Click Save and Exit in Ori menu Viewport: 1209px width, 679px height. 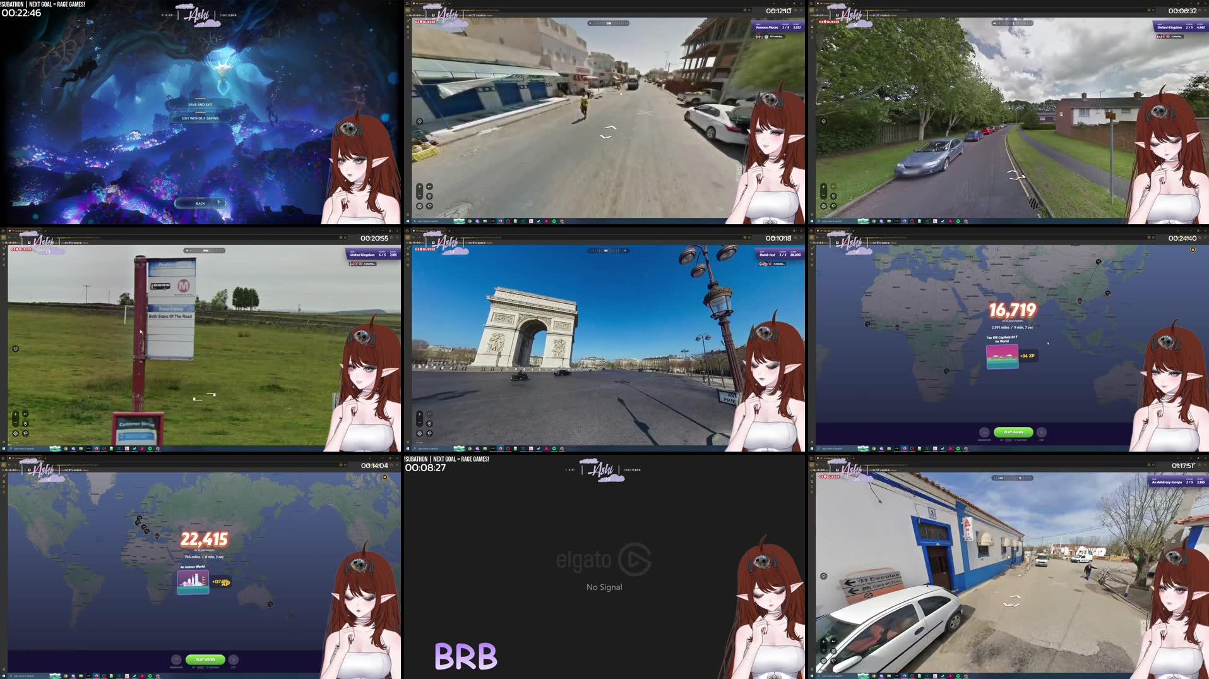200,104
